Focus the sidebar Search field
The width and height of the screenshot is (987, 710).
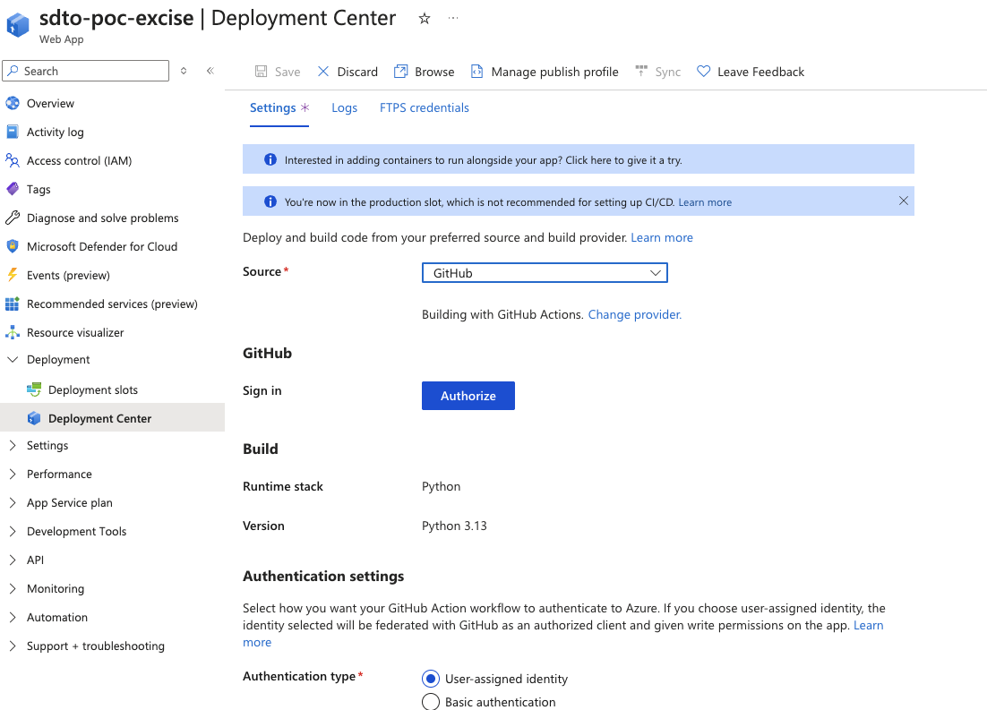click(x=86, y=71)
